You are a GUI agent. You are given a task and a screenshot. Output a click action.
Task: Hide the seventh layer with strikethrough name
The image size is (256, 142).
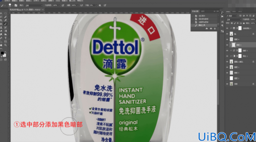tap(227, 62)
